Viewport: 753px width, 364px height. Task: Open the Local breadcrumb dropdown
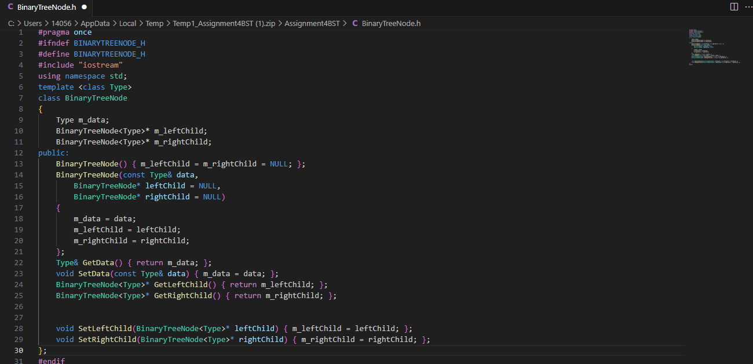[127, 23]
